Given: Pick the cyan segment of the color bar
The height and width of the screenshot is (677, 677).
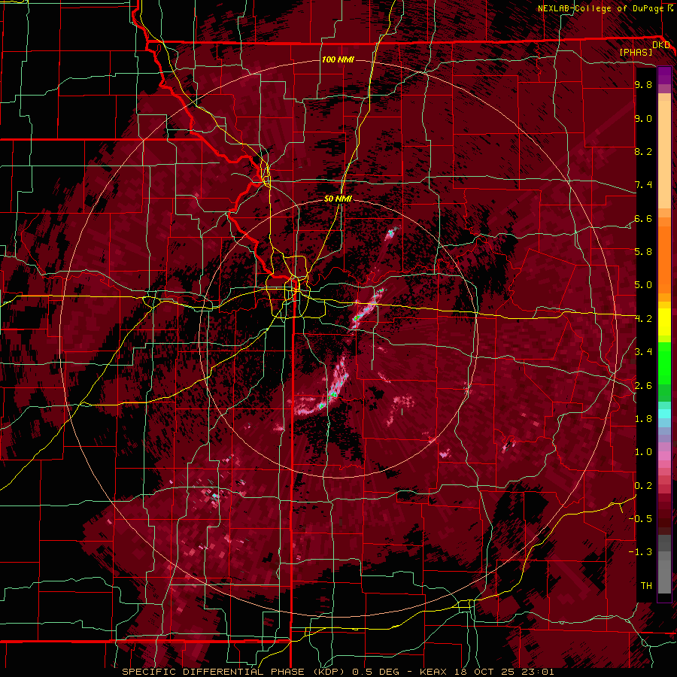Looking at the screenshot, I should point(664,413).
